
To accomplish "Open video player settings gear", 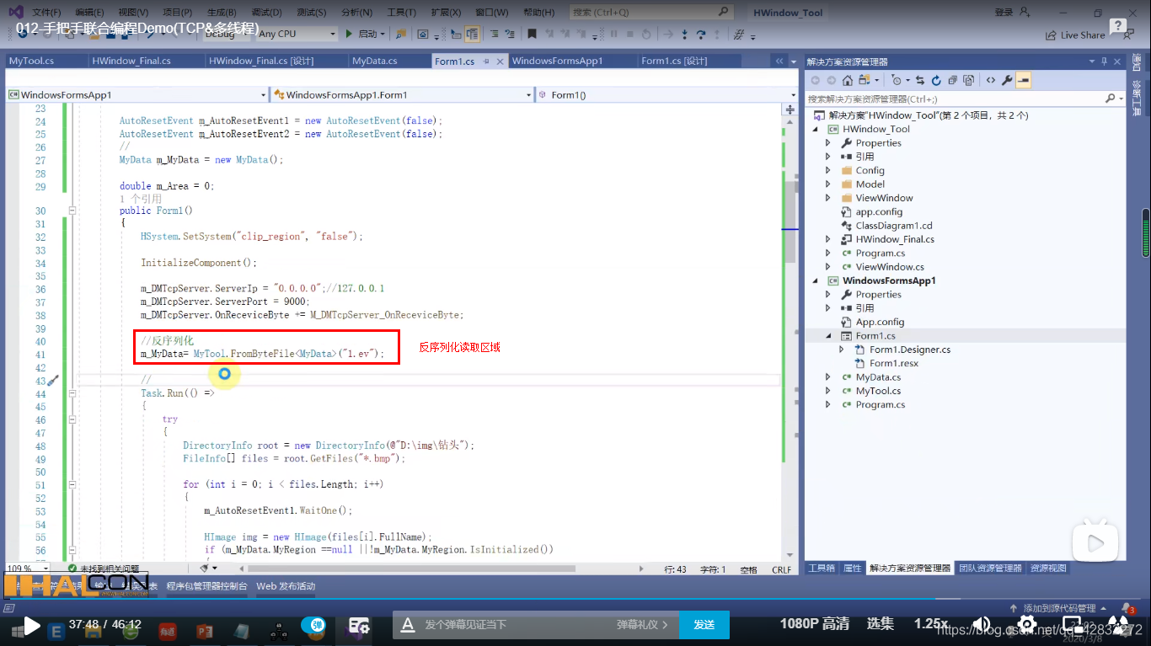I will [x=1027, y=624].
